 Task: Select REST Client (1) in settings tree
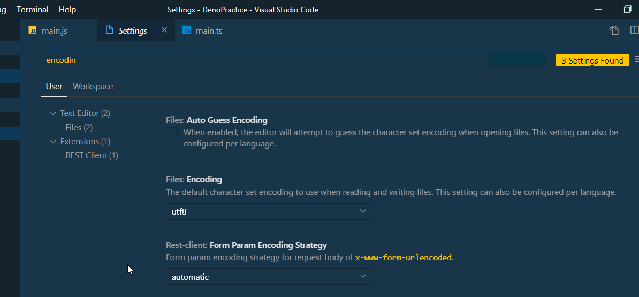tap(92, 155)
